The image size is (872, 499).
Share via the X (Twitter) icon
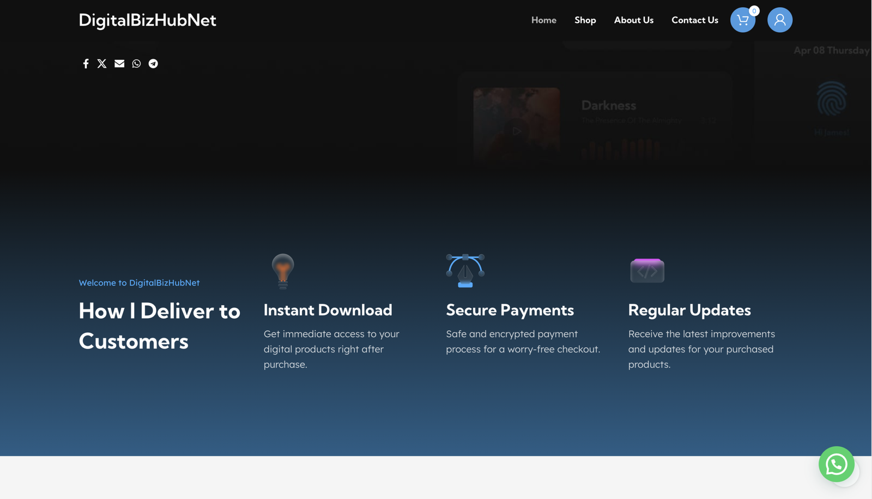coord(102,64)
